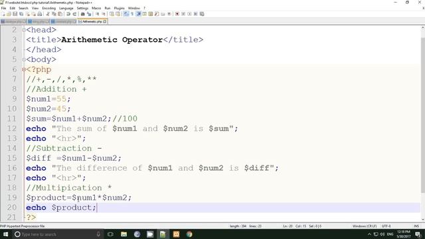
Task: Collapse the head fold marker on line 2
Action: pos(24,30)
